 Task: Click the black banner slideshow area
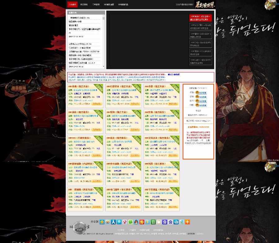pos(149,40)
